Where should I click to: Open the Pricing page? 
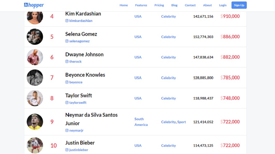tap(159, 5)
